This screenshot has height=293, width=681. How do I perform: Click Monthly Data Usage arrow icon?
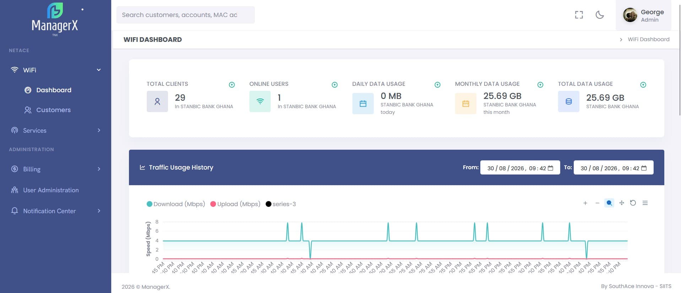pyautogui.click(x=540, y=85)
